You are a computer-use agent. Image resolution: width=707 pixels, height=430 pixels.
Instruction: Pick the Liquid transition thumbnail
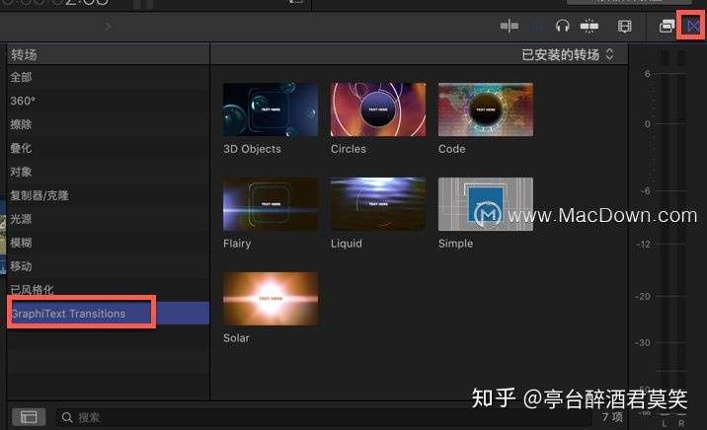coord(378,204)
